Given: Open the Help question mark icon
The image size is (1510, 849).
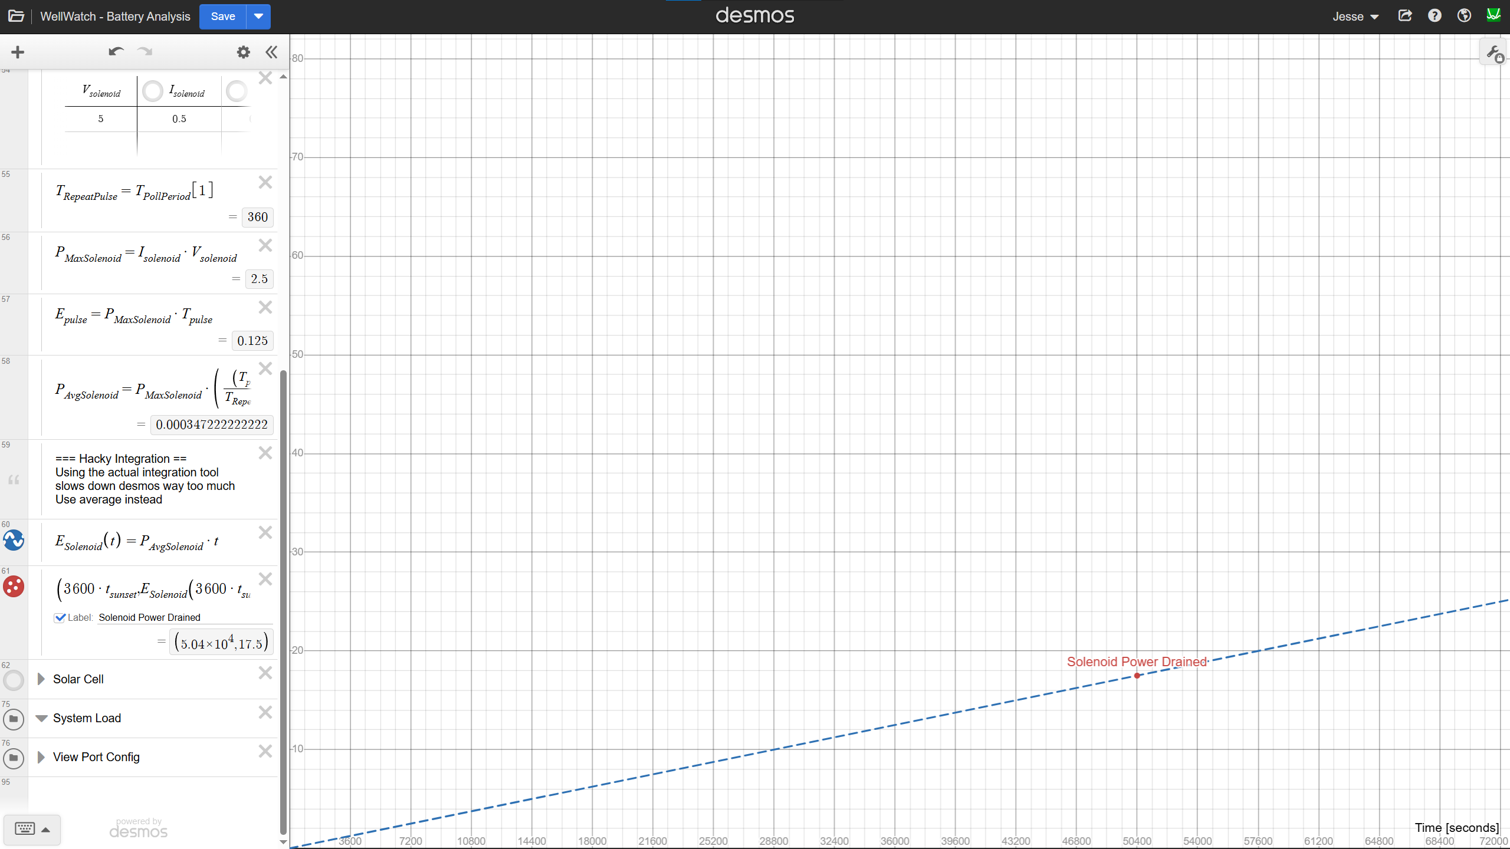Looking at the screenshot, I should point(1434,16).
